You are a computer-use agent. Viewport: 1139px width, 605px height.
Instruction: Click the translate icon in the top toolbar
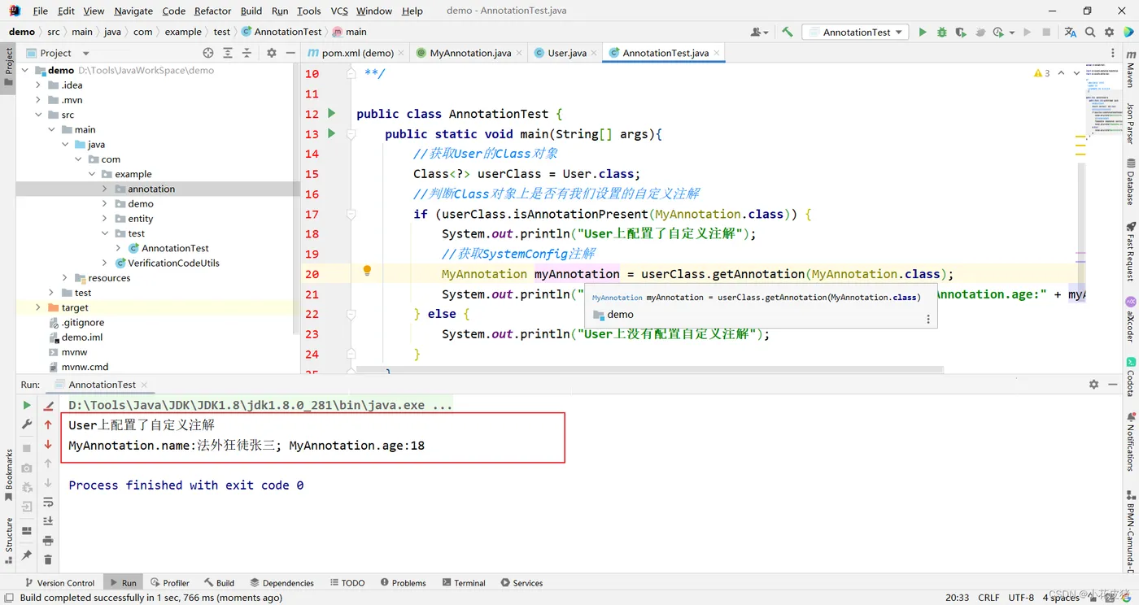pyautogui.click(x=1070, y=33)
